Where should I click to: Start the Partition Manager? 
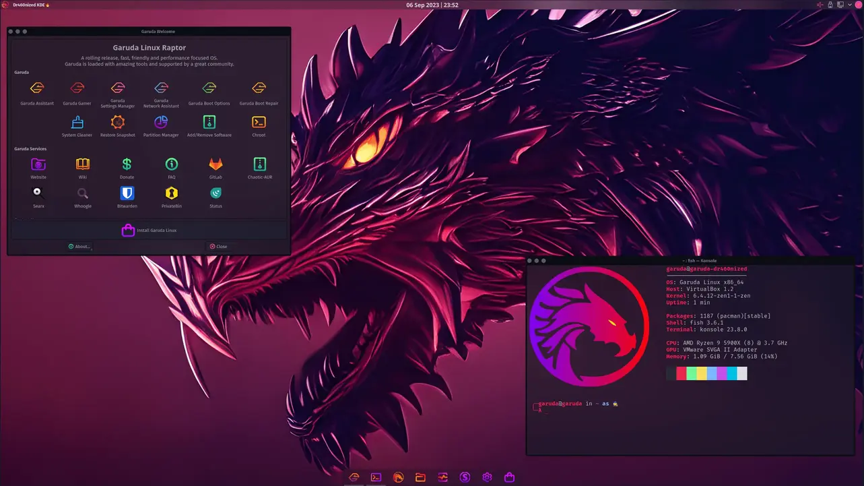click(x=160, y=123)
